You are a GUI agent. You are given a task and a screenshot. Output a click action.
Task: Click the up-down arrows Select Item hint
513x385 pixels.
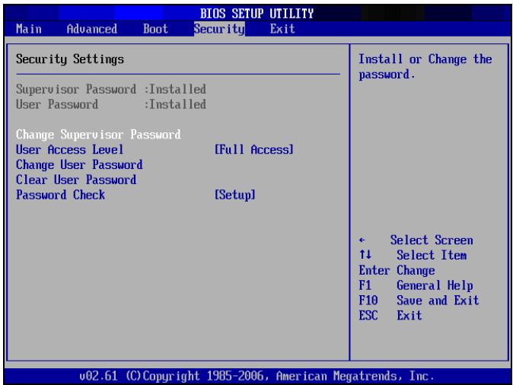coord(413,255)
